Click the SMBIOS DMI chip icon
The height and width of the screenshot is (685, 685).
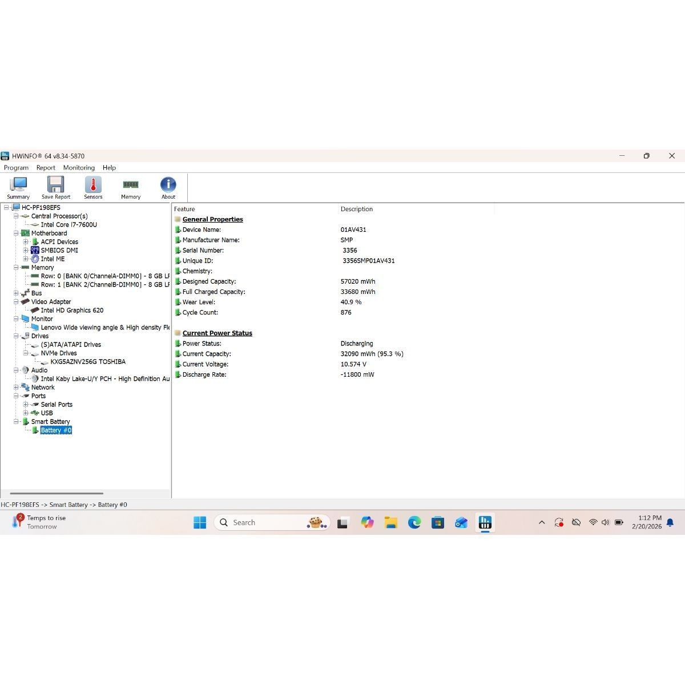tap(35, 250)
